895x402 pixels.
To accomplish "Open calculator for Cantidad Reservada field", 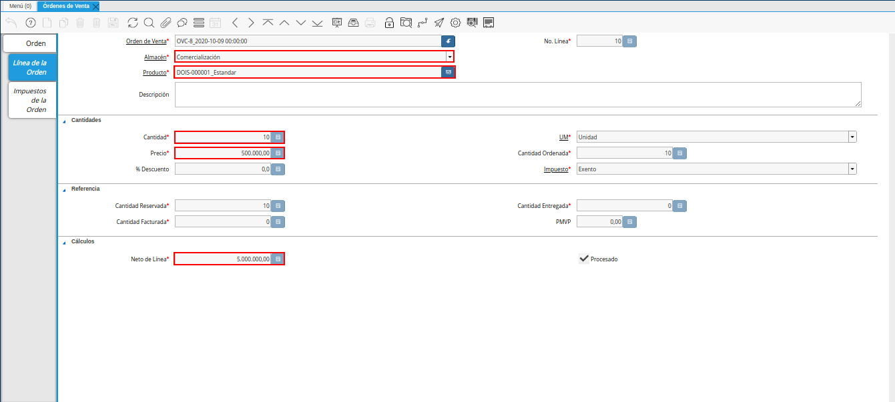I will 278,206.
